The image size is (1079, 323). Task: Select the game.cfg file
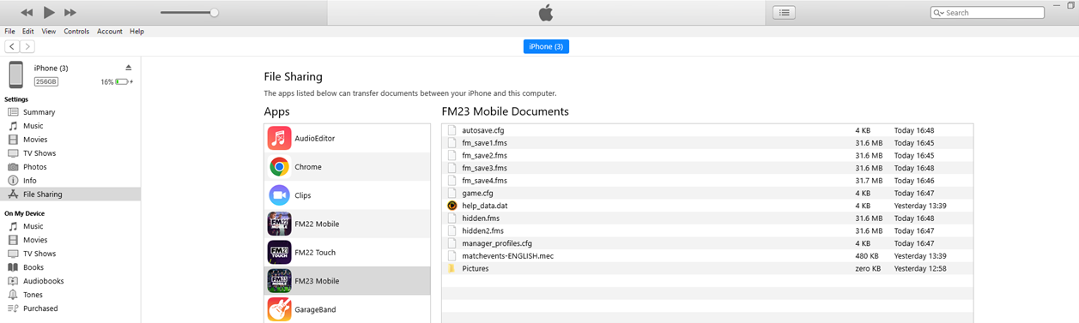(707, 194)
